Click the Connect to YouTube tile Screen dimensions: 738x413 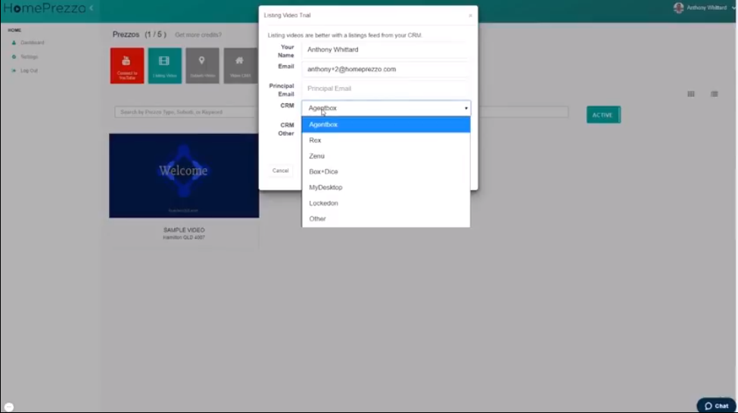pos(127,65)
